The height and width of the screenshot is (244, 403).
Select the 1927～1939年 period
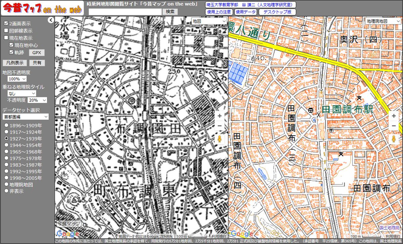click(6, 138)
